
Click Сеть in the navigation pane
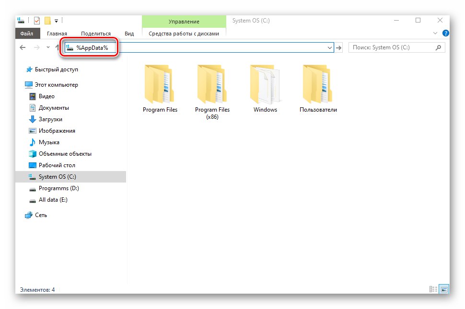coord(42,215)
